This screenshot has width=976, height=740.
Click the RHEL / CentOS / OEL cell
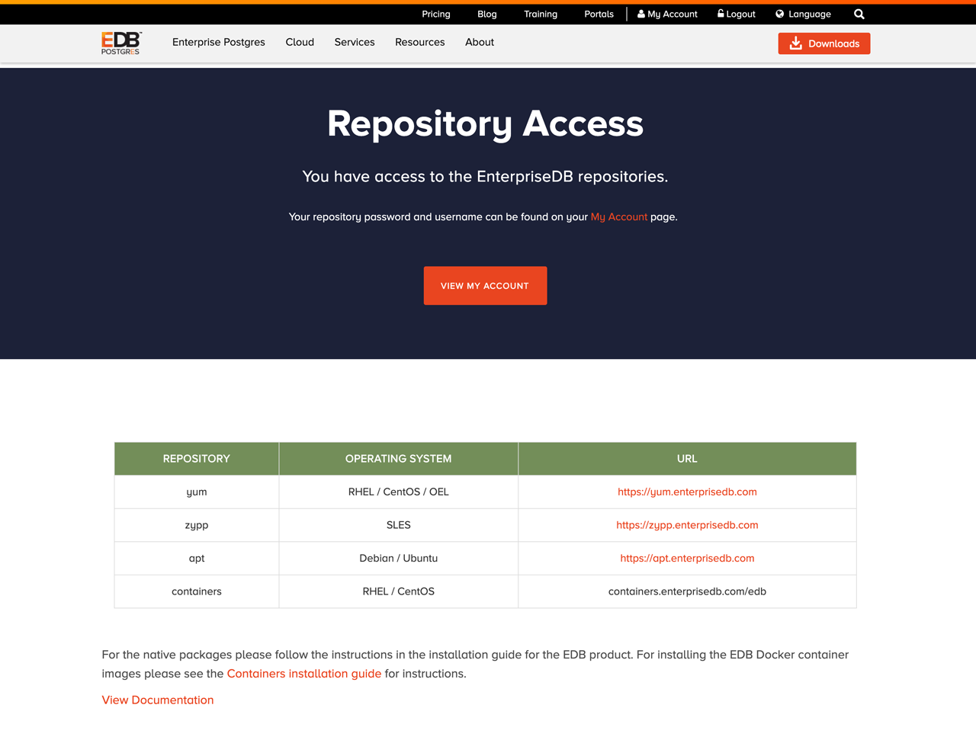[399, 492]
